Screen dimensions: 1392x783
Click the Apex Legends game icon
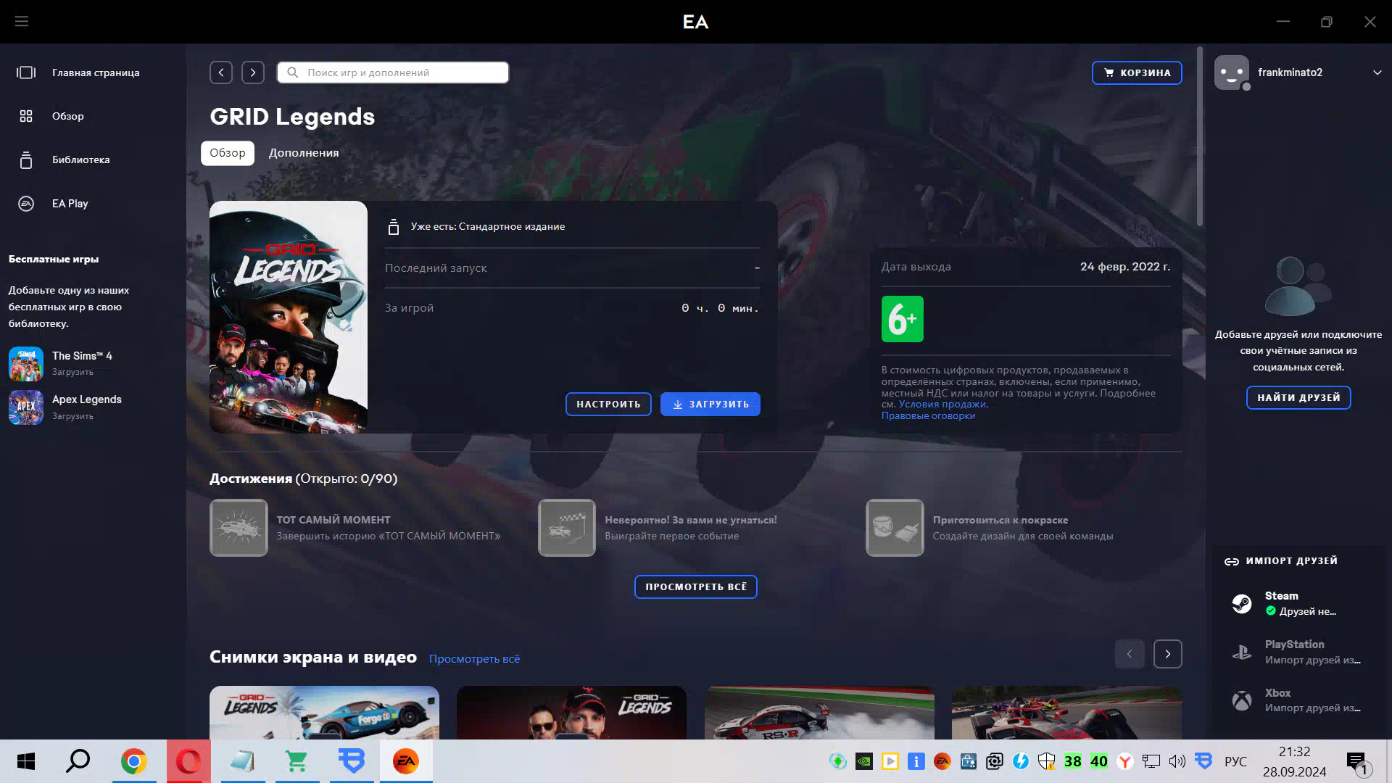pos(26,407)
